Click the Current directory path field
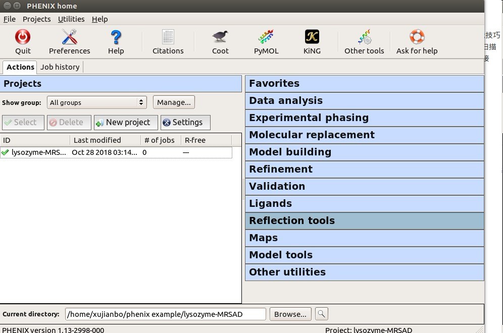Viewport: 503px width, 333px height. 166,314
